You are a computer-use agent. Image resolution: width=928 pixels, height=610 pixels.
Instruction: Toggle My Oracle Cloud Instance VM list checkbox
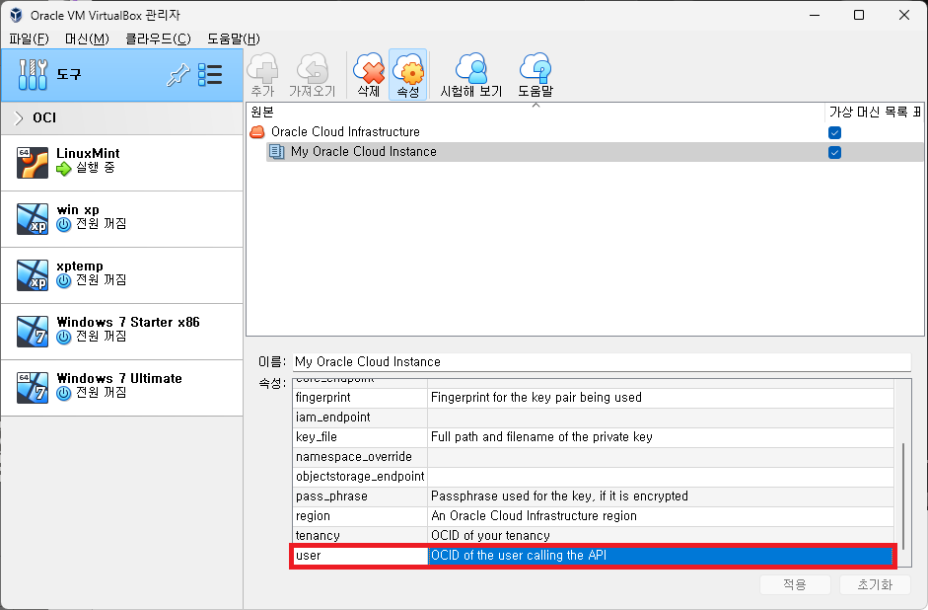pos(834,153)
